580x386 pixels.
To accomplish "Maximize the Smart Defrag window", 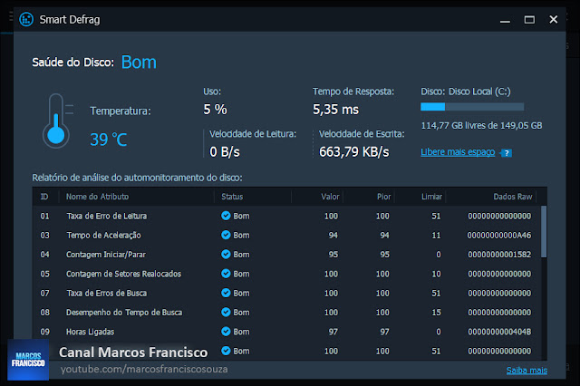I will point(529,20).
